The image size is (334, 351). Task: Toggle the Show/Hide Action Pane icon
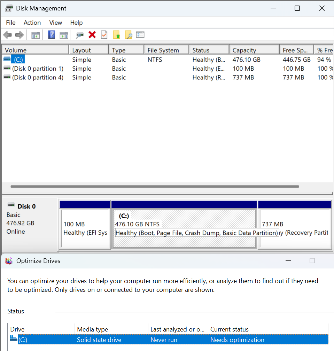(64, 35)
